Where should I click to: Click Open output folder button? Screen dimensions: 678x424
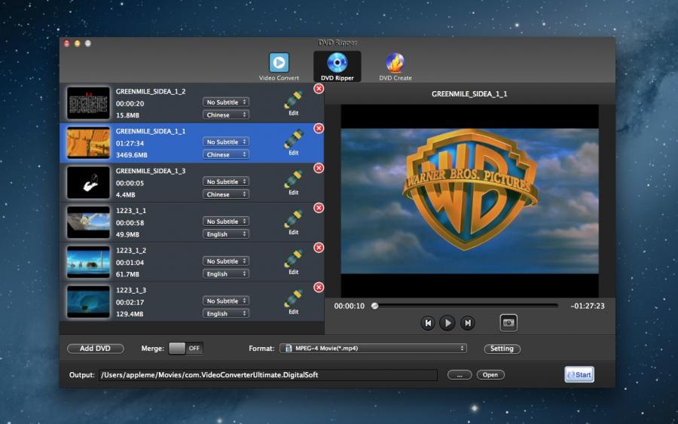(x=490, y=375)
